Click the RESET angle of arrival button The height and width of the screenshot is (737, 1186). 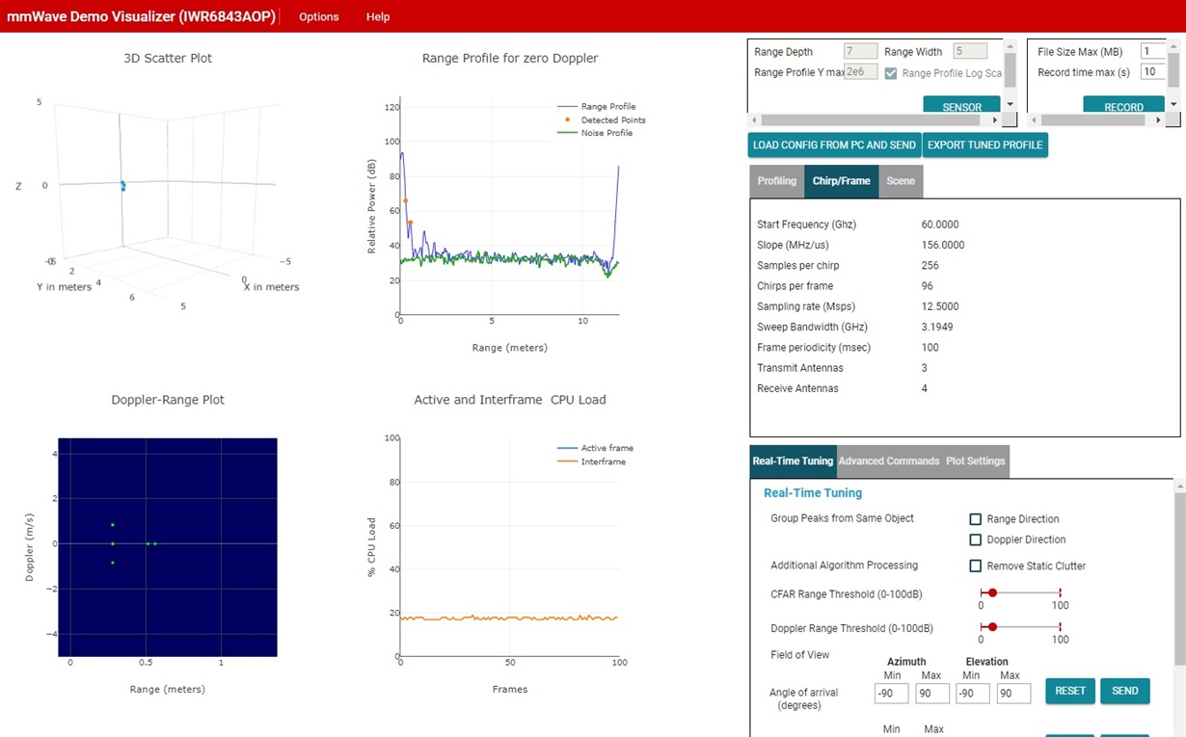[x=1070, y=691]
